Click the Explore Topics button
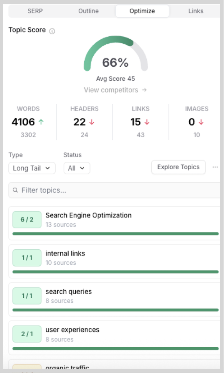This screenshot has width=224, height=373. pyautogui.click(x=178, y=167)
